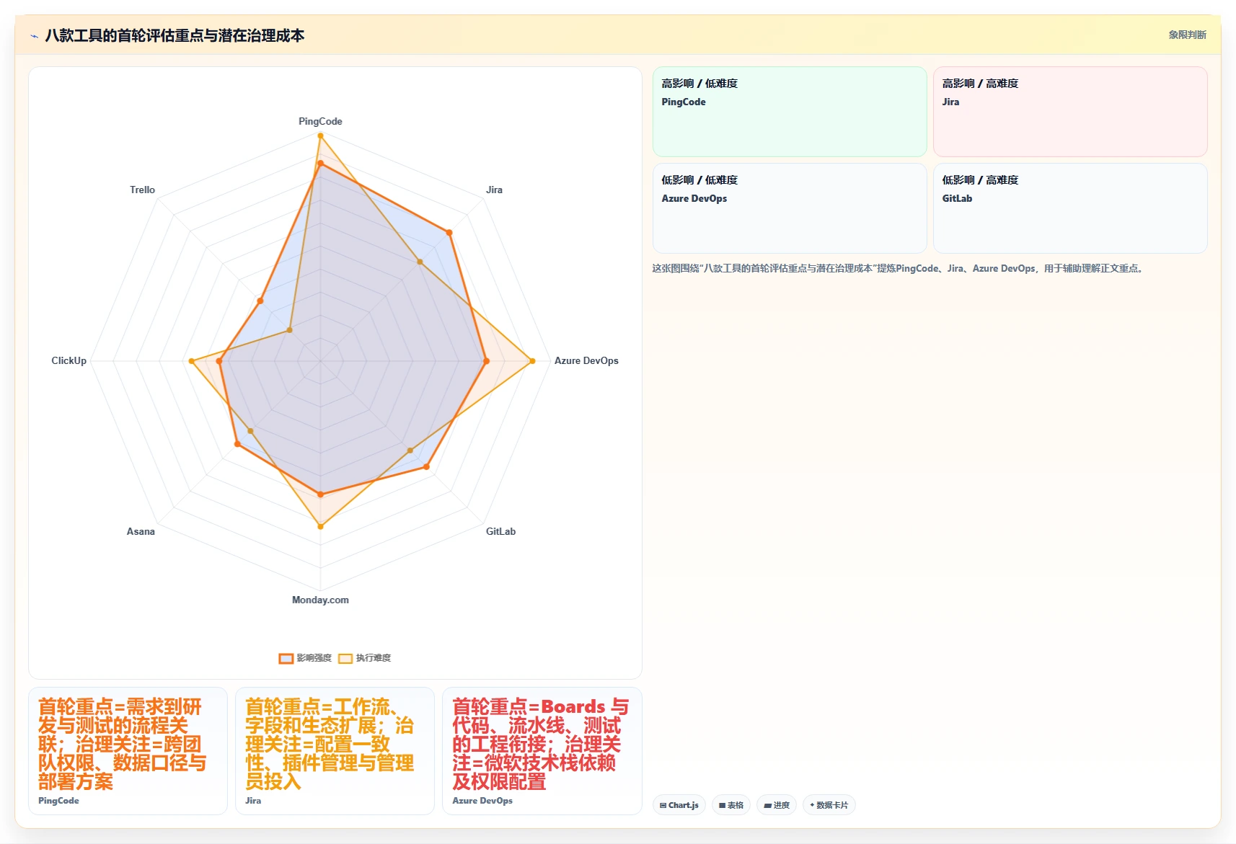Click the 执行难度 data point on the Jira axis

pos(420,262)
